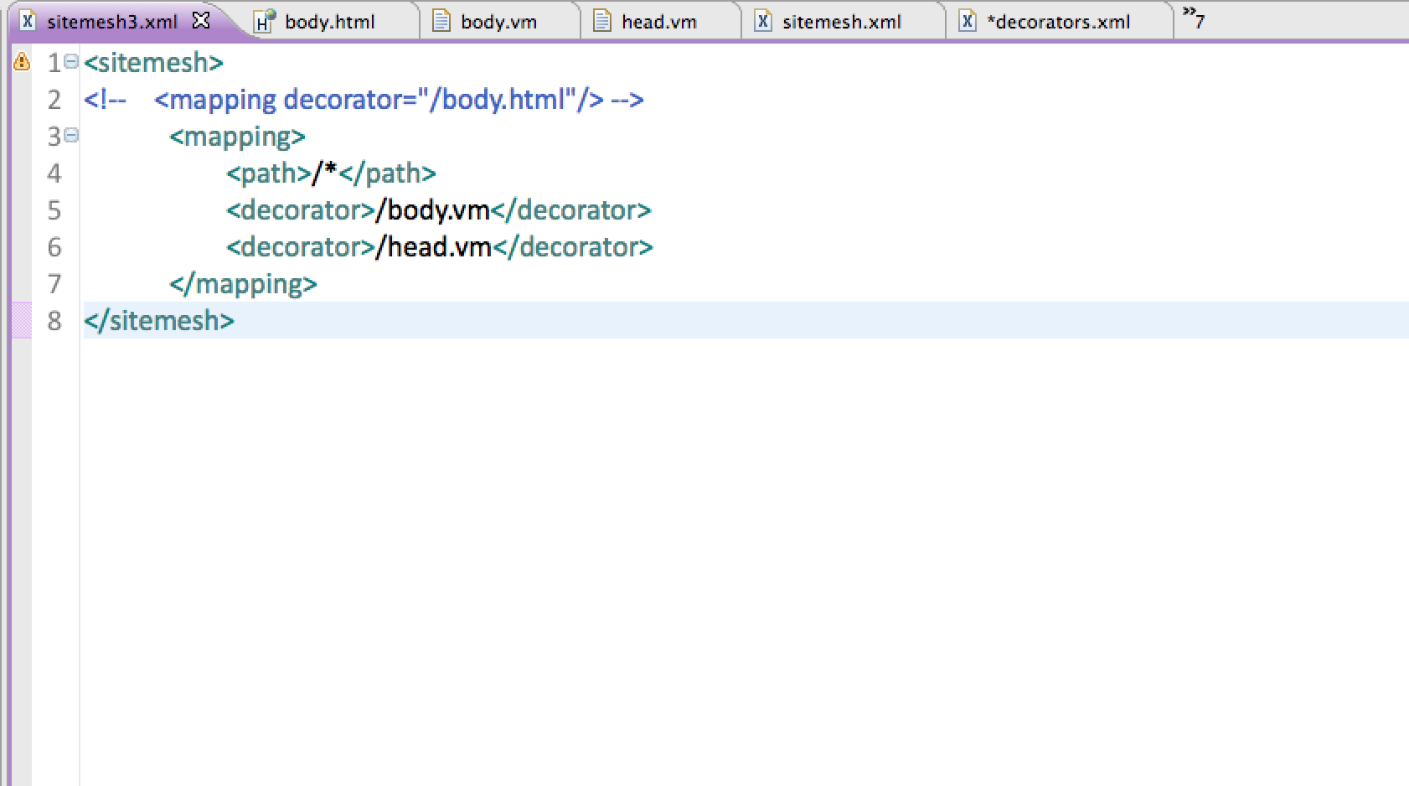Click the commented mapping decorator line

[x=364, y=100]
